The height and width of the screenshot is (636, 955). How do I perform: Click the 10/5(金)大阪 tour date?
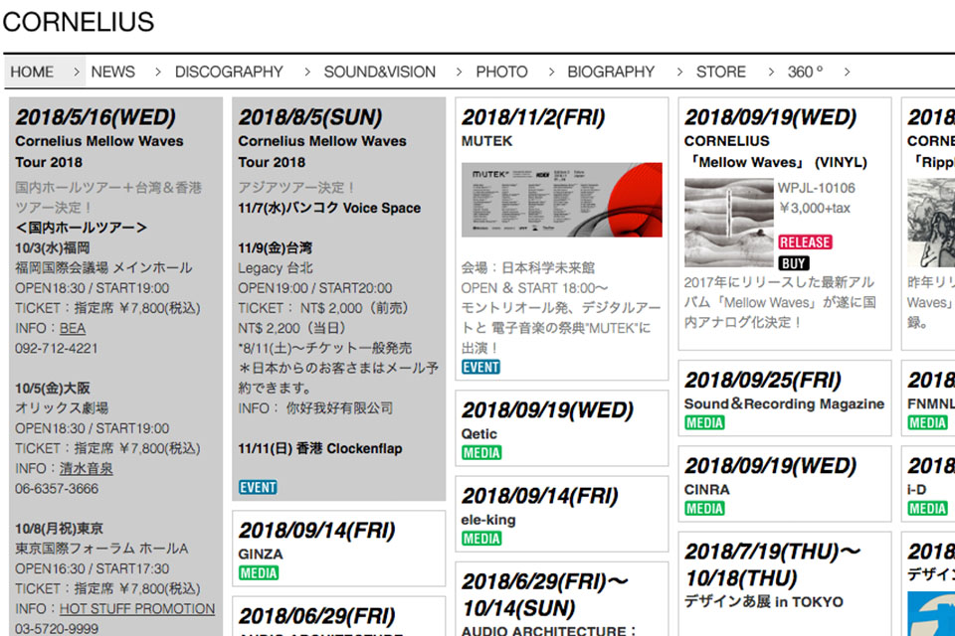point(53,389)
